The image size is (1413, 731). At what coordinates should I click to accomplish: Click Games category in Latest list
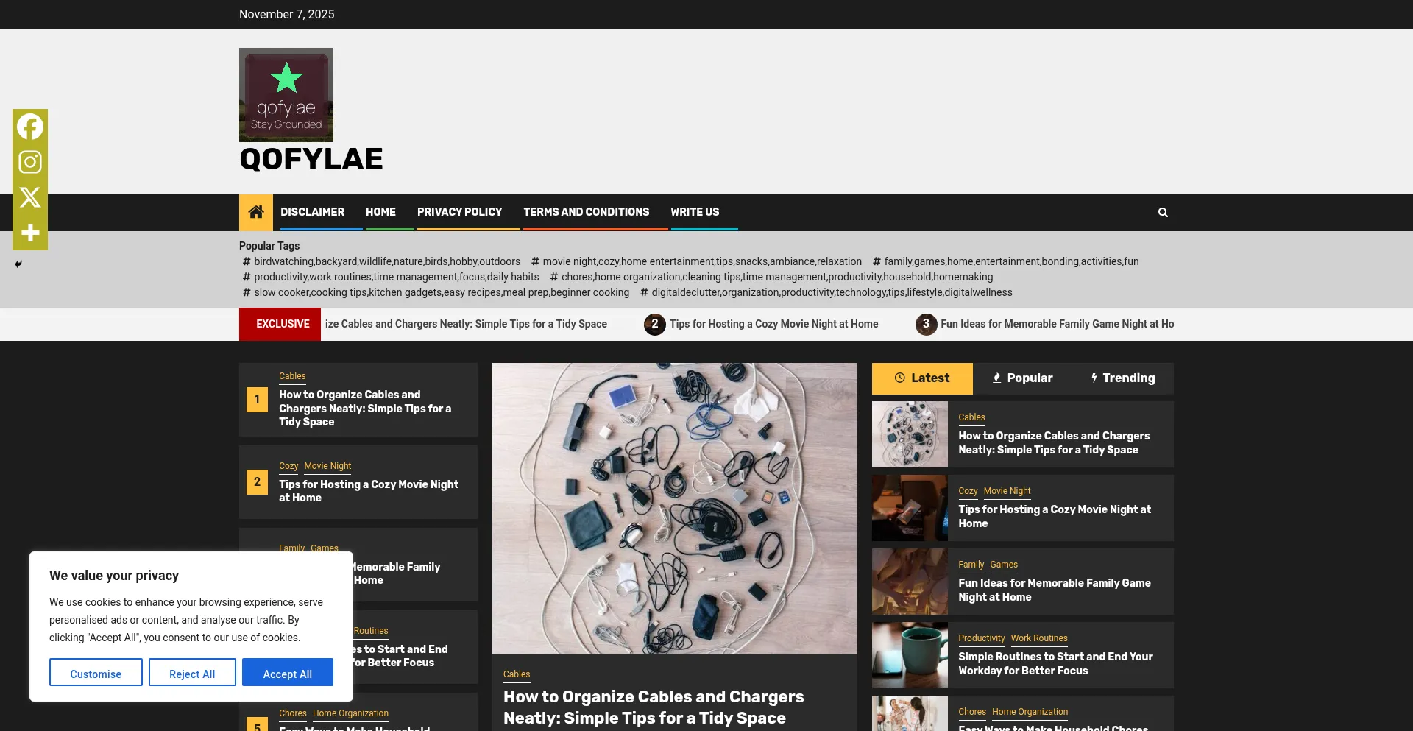1004,565
